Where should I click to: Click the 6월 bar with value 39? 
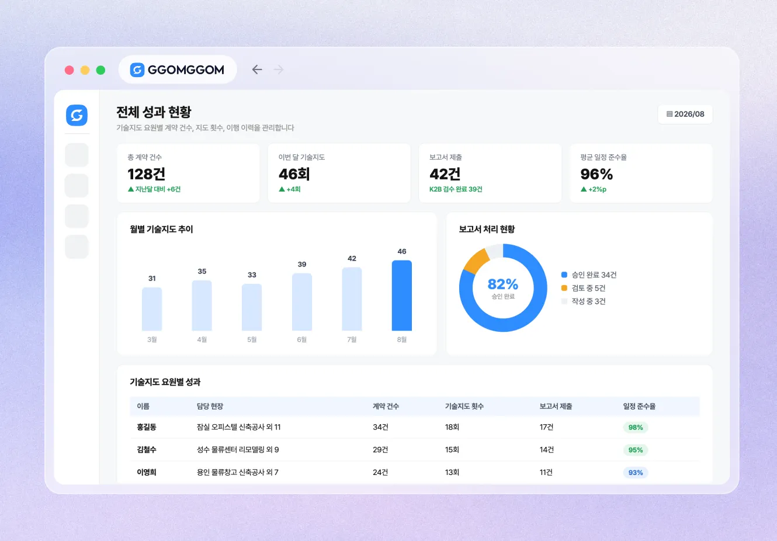[302, 302]
